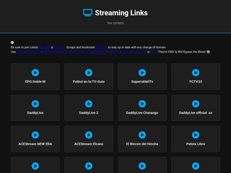This screenshot has width=231, height=173.
Task: Launch FCTV33 via its play icon
Action: [195, 73]
